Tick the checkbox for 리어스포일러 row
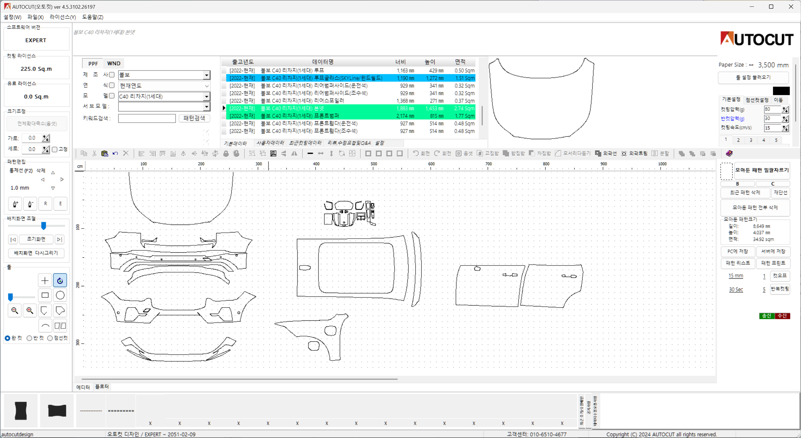 coord(224,101)
